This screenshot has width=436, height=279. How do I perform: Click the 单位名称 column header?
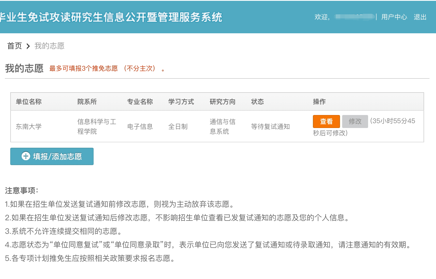click(x=29, y=102)
